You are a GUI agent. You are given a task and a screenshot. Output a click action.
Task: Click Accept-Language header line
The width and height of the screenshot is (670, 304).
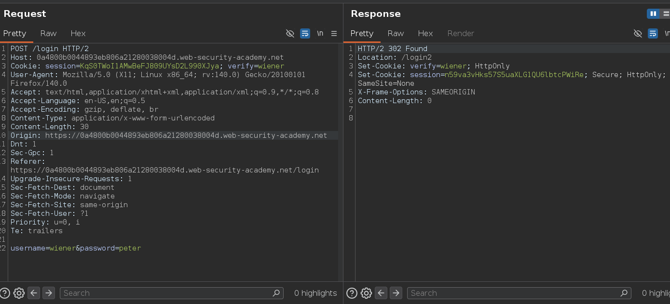coord(78,101)
